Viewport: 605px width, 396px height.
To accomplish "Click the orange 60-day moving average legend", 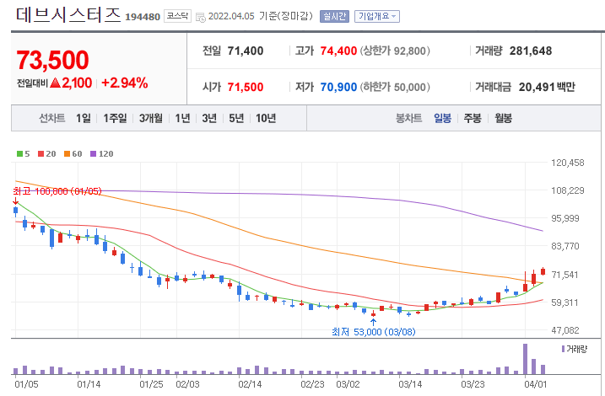I will (73, 153).
